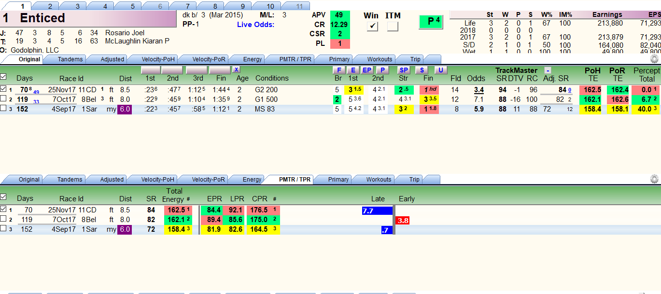Click the minus button next to TrackMaster

[x=548, y=70]
